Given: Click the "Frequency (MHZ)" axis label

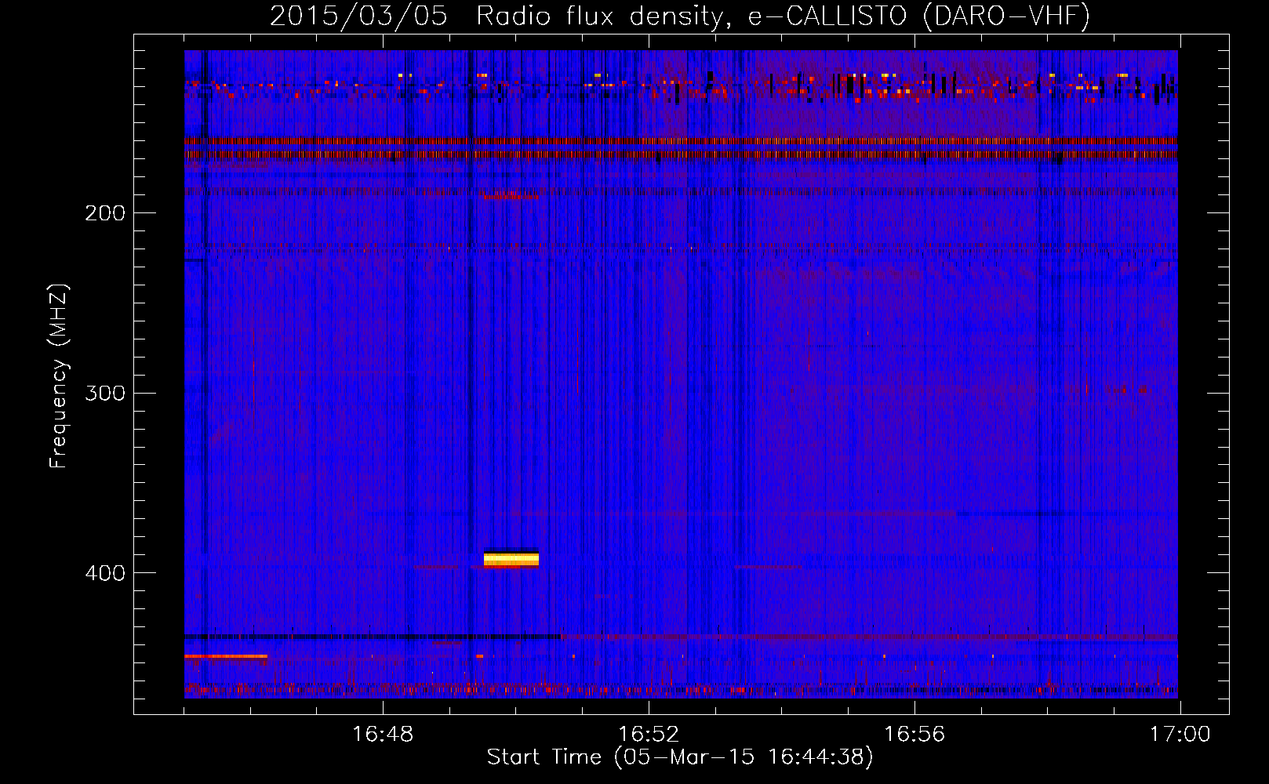Looking at the screenshot, I should (59, 376).
